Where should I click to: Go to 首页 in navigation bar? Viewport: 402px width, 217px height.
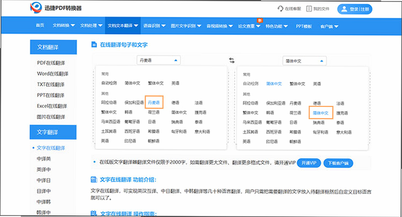40,25
